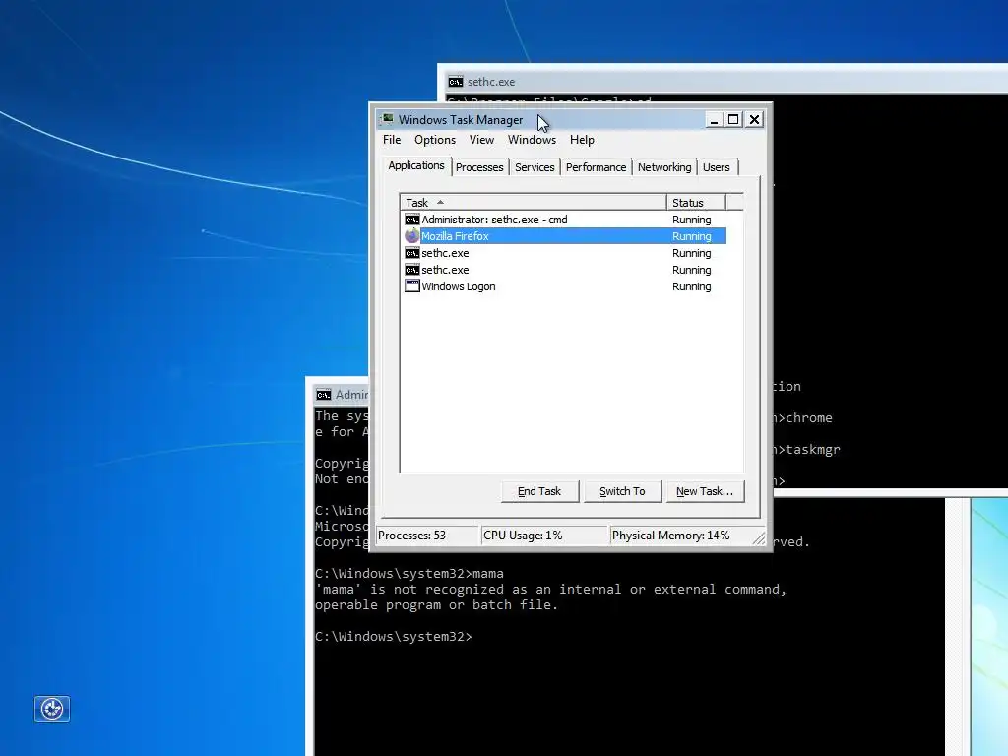Click the C:\Windows\system32>mama command line

click(409, 574)
